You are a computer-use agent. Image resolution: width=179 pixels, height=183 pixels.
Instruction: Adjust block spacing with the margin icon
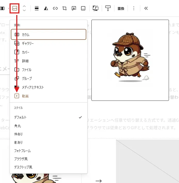[x=108, y=8]
